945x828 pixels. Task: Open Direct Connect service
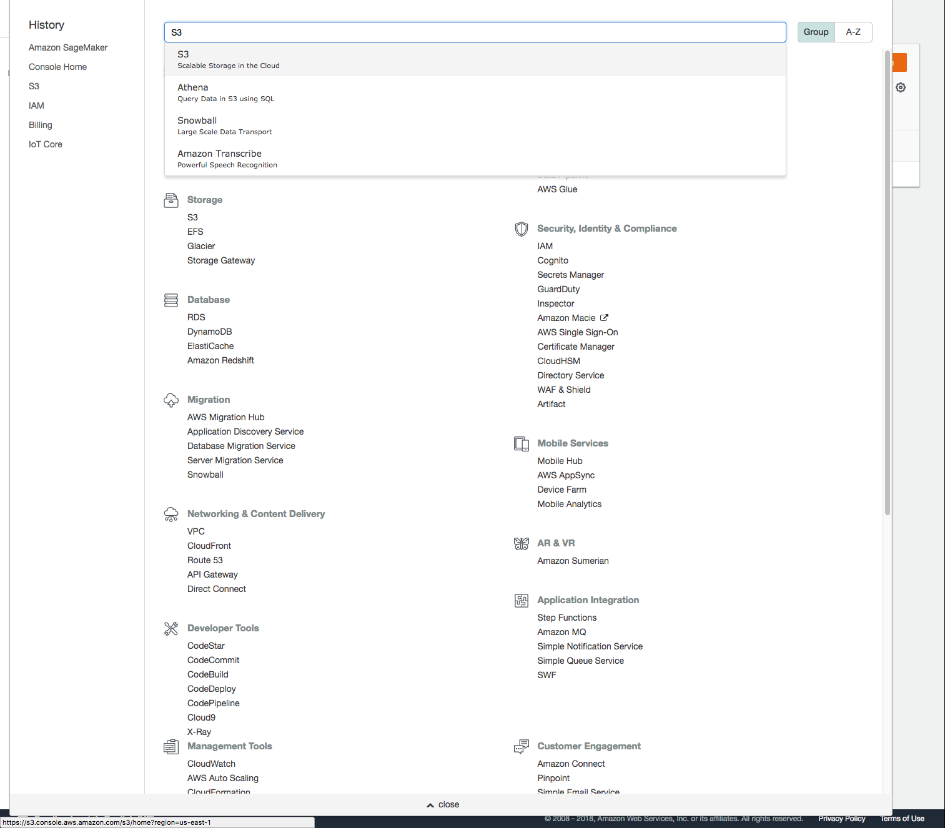point(217,589)
